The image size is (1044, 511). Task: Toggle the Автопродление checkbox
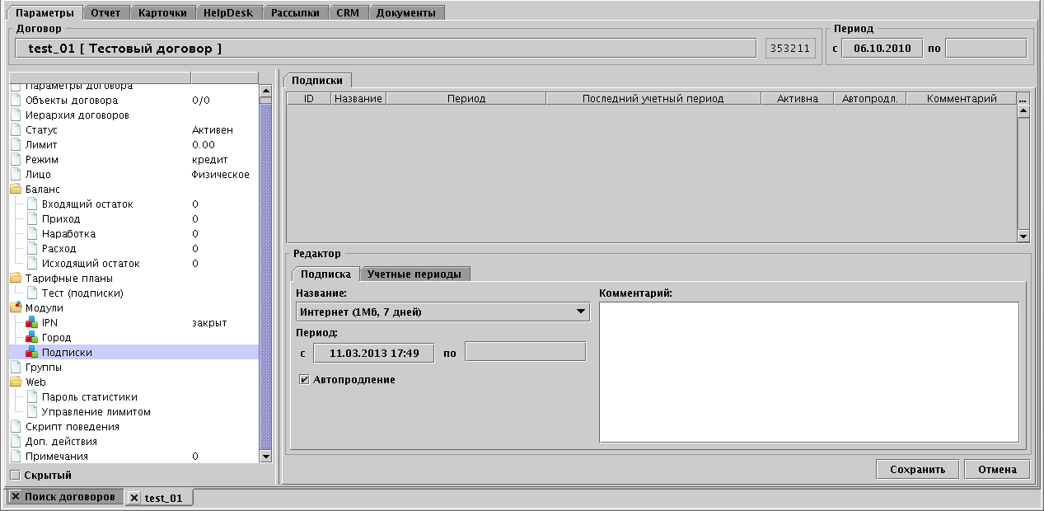click(304, 380)
